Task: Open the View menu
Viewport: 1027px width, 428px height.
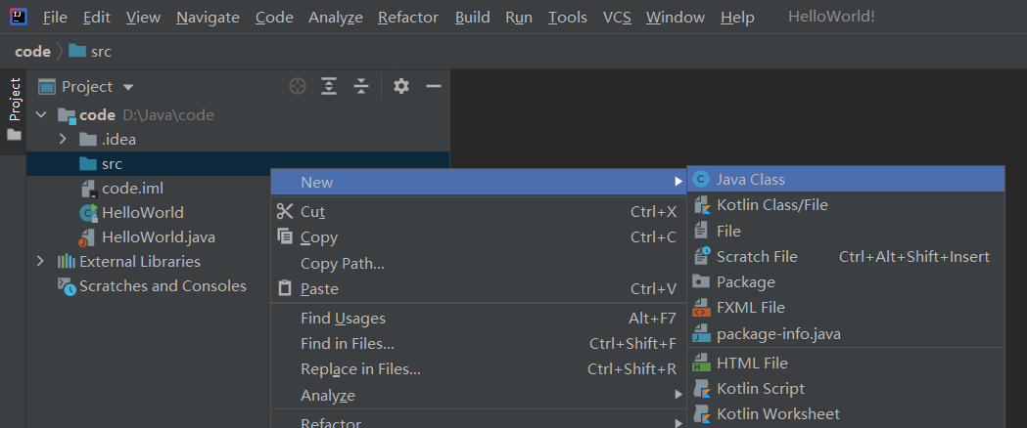Action: (x=144, y=17)
